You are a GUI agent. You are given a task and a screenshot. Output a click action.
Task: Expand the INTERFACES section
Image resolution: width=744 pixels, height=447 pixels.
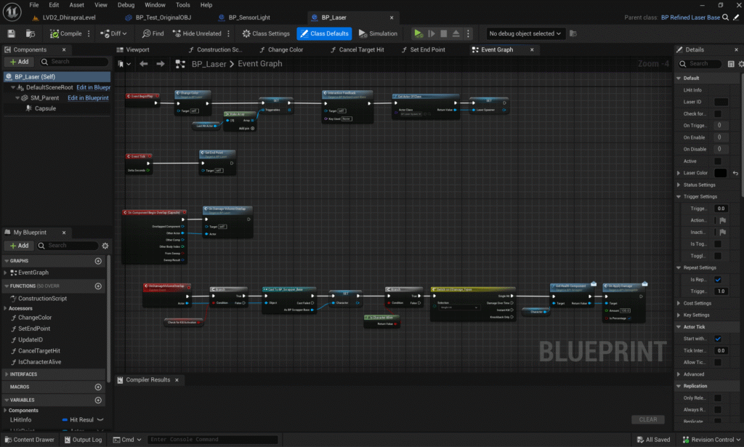point(7,374)
